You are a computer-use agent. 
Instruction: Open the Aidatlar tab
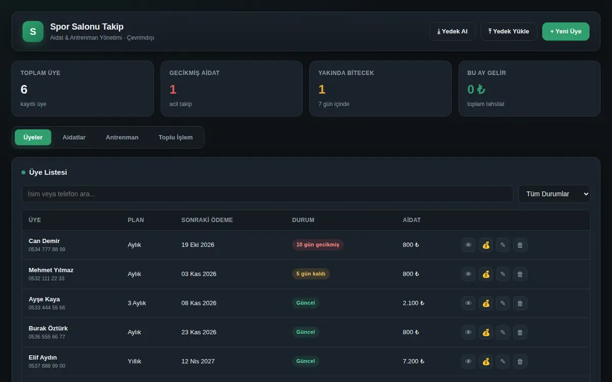click(x=74, y=138)
